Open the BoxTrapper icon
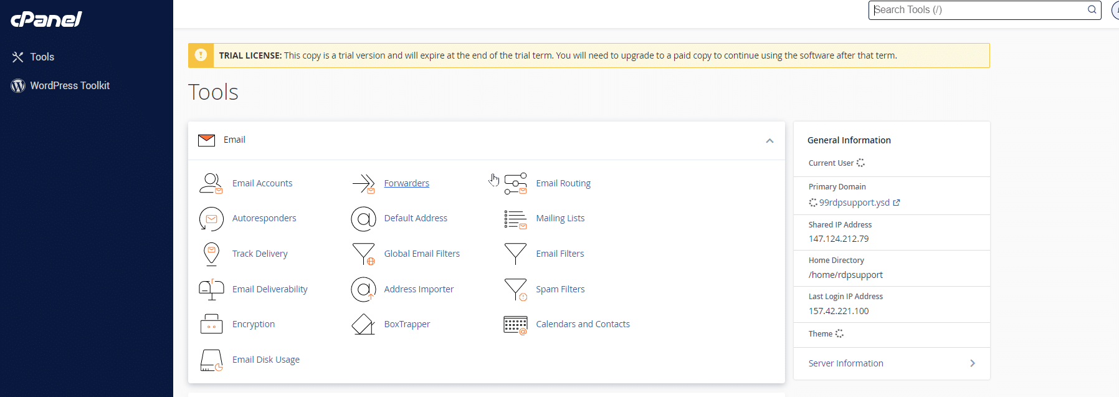This screenshot has height=397, width=1119. [x=363, y=324]
